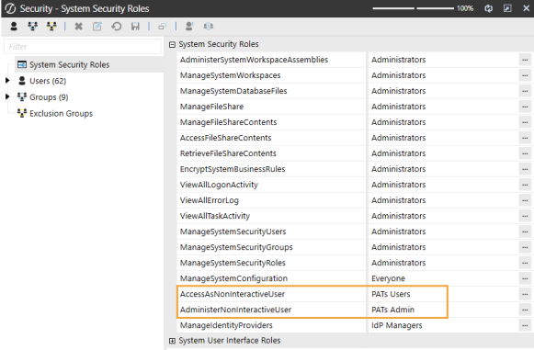Click the Create Group toolbar icon

point(33,27)
